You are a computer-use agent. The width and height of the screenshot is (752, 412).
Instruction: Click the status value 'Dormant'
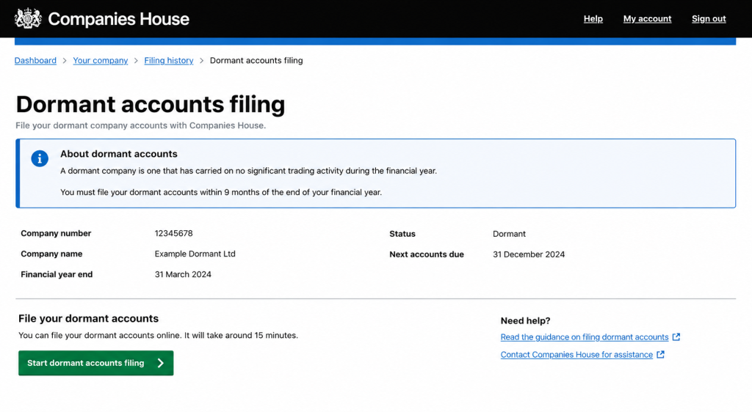pyautogui.click(x=509, y=234)
